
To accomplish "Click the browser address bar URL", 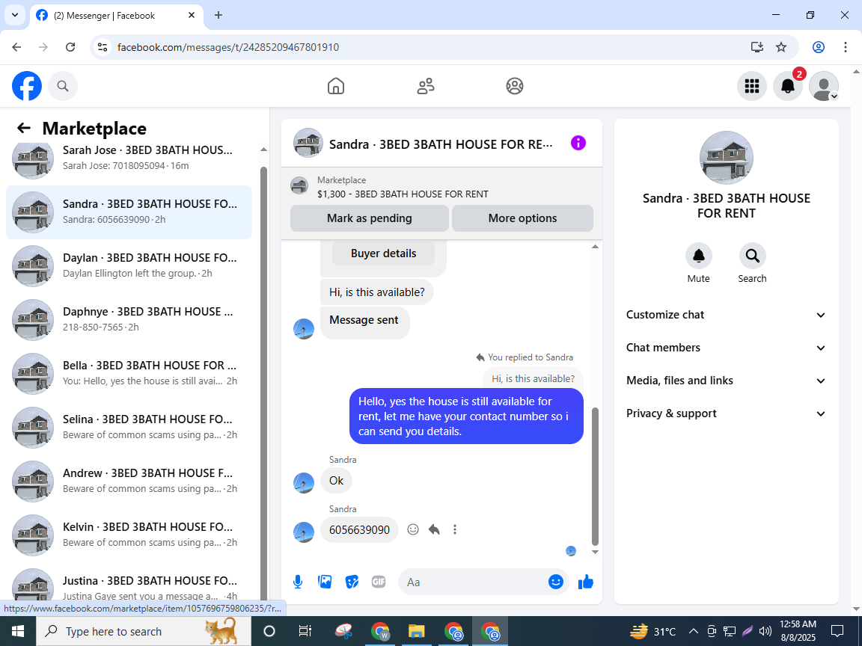I will tap(228, 47).
